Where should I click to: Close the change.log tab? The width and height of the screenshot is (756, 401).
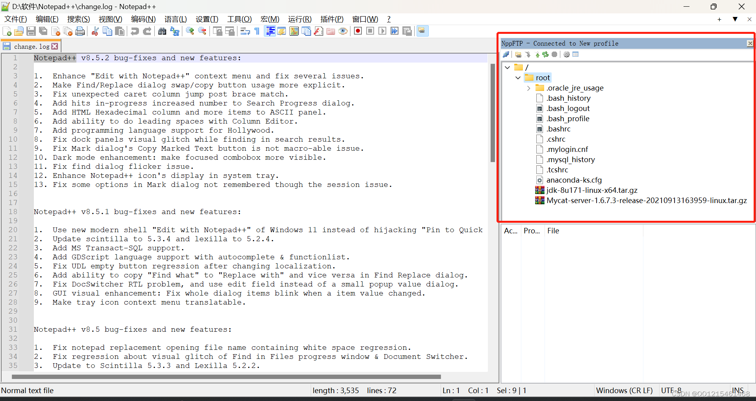point(55,46)
